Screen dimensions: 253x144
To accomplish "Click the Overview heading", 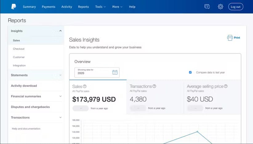I will [82, 62].
